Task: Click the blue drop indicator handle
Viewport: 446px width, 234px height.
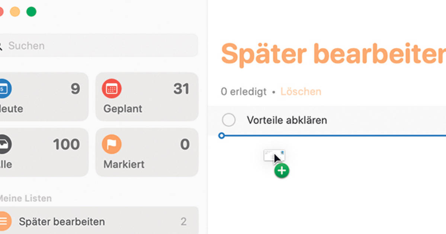Action: click(x=222, y=136)
